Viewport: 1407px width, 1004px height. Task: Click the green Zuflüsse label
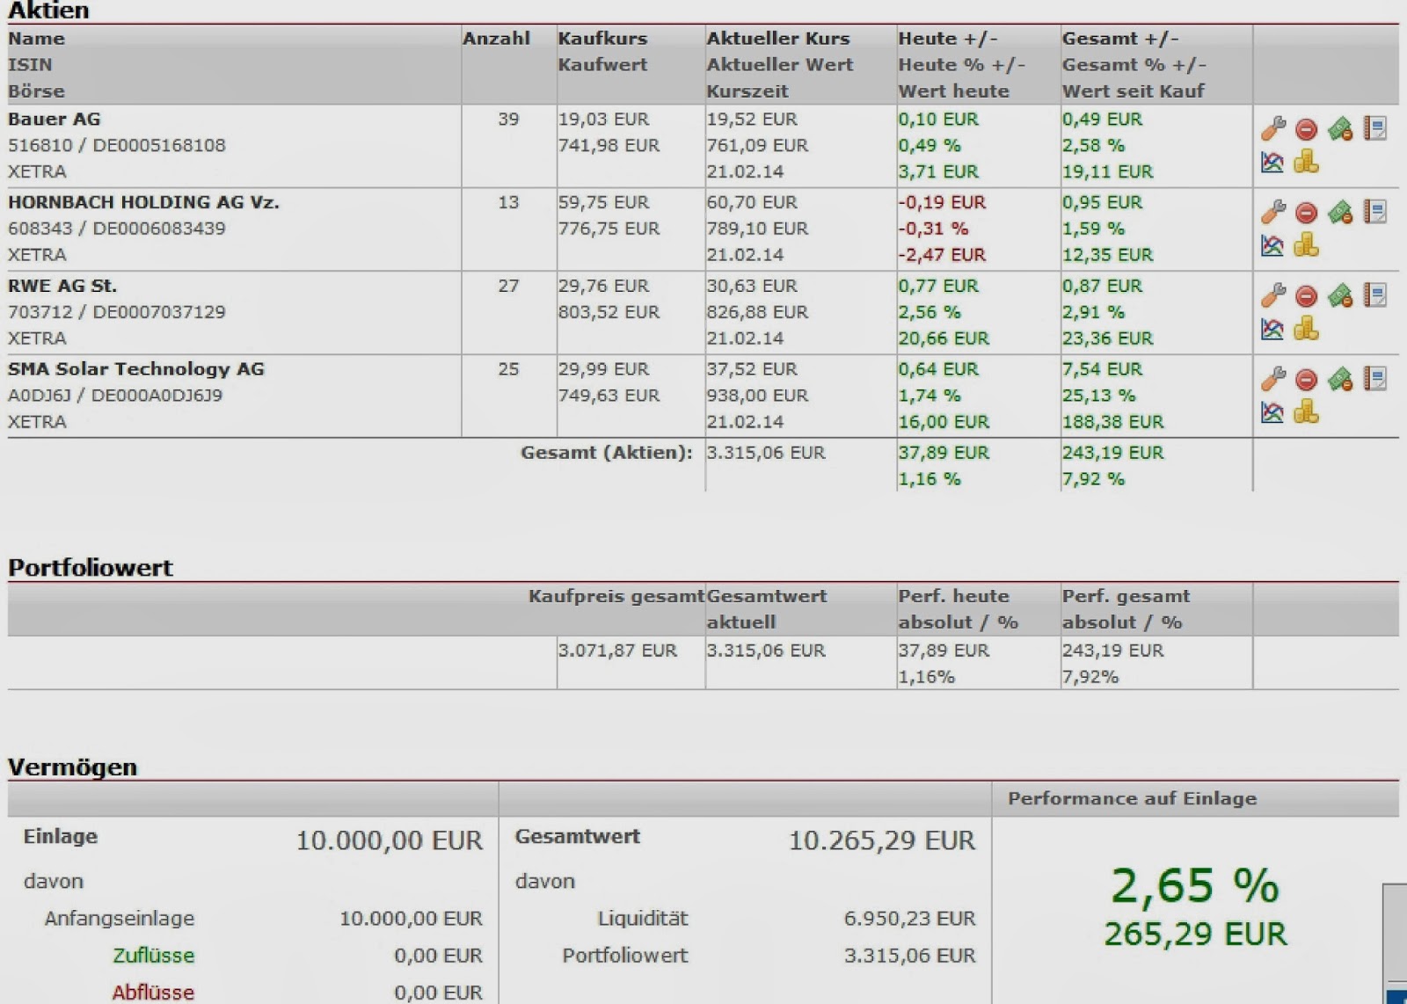(153, 956)
